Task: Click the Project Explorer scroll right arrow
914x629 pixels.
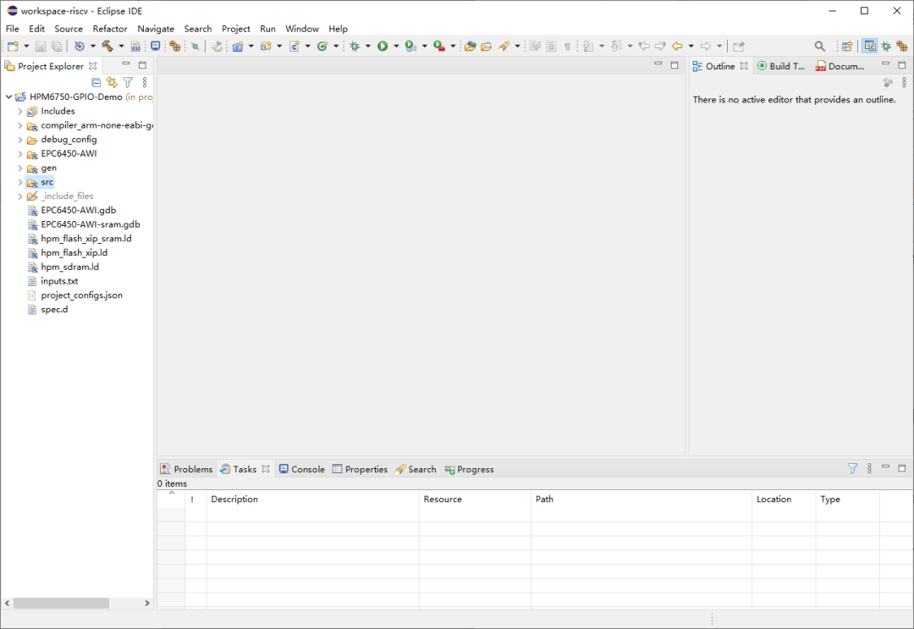Action: tap(147, 603)
